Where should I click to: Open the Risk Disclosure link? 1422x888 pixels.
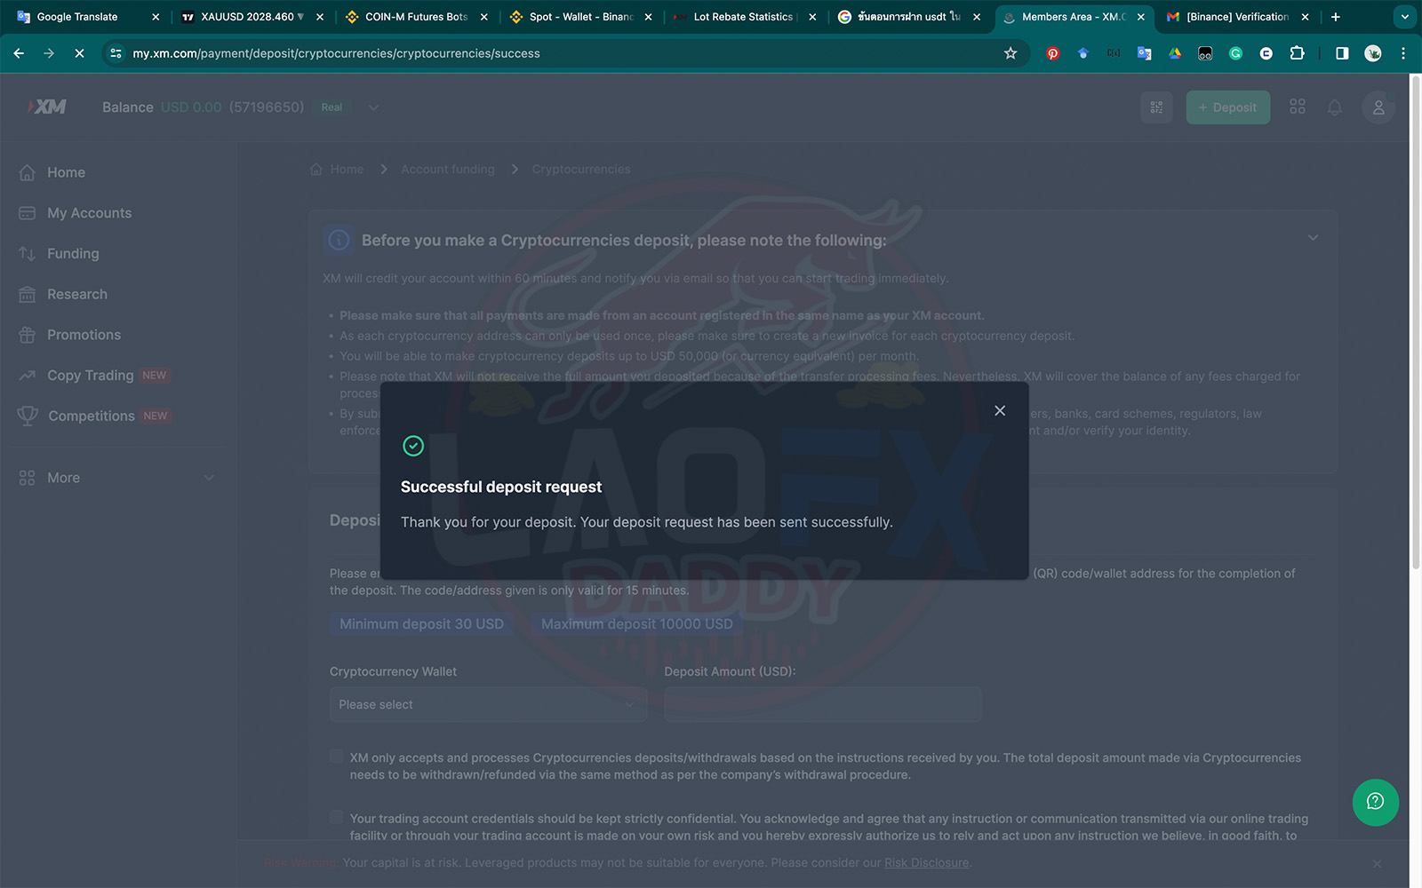tap(926, 862)
